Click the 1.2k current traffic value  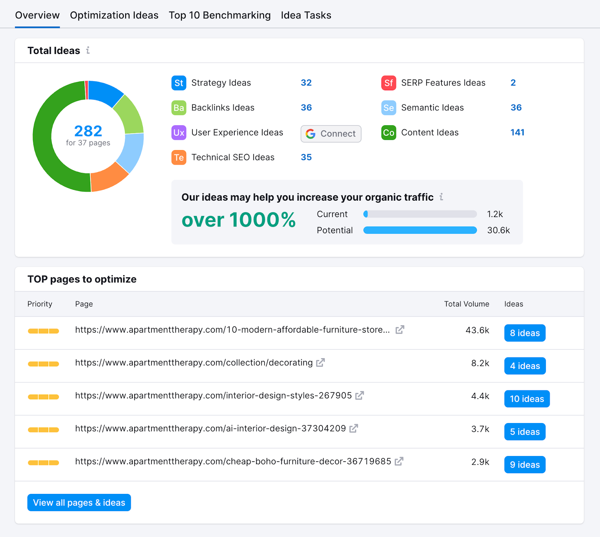(x=495, y=214)
